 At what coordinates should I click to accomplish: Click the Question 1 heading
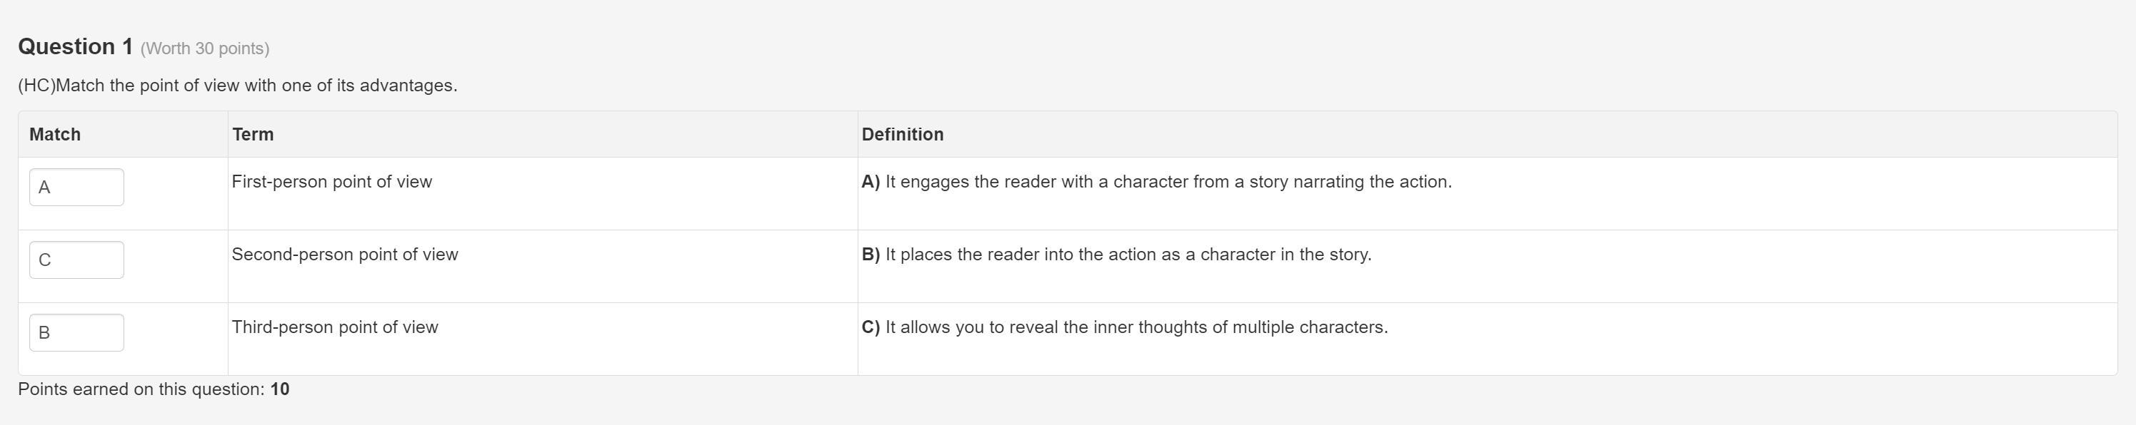point(76,46)
